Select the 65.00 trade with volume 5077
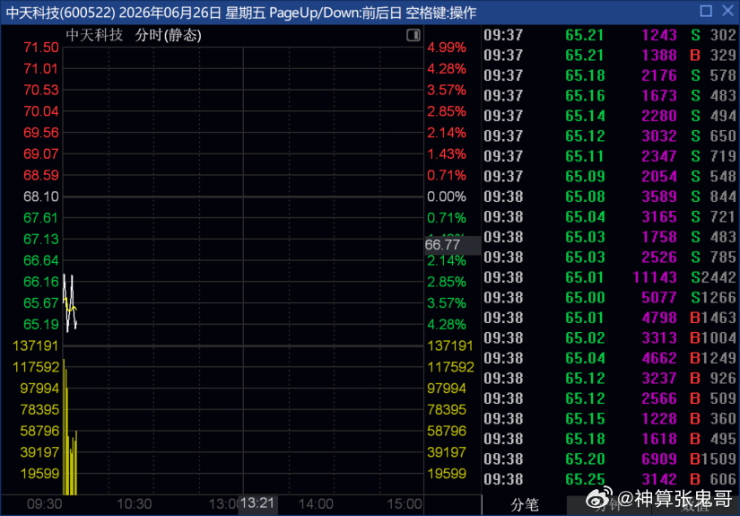 click(x=610, y=297)
